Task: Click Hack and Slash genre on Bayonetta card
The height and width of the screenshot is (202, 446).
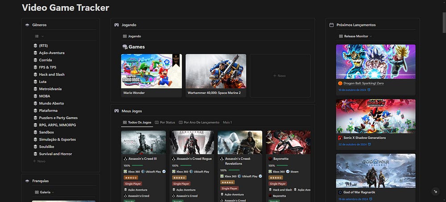Action: click(280, 190)
